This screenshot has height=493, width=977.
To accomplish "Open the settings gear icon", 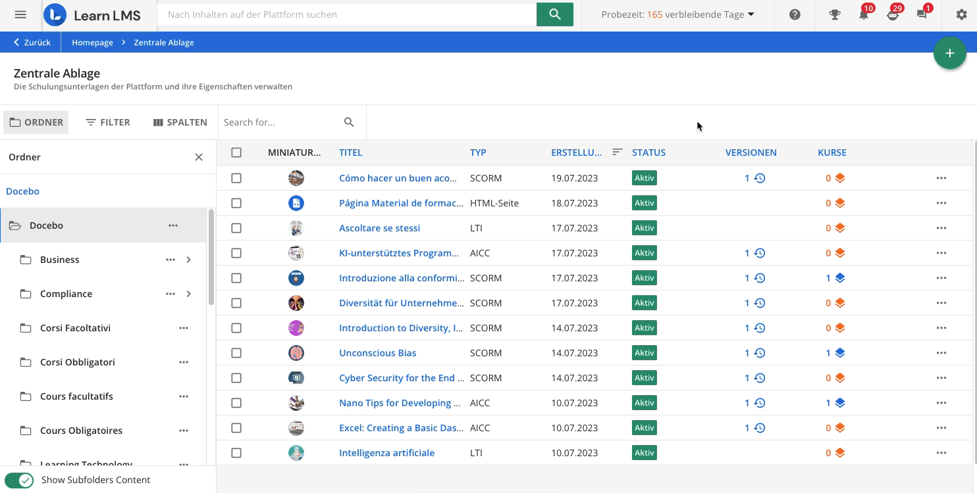I will (962, 14).
